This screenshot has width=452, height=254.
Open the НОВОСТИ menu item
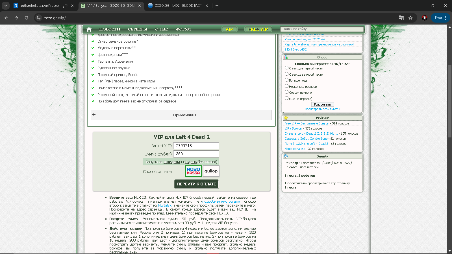tap(110, 29)
